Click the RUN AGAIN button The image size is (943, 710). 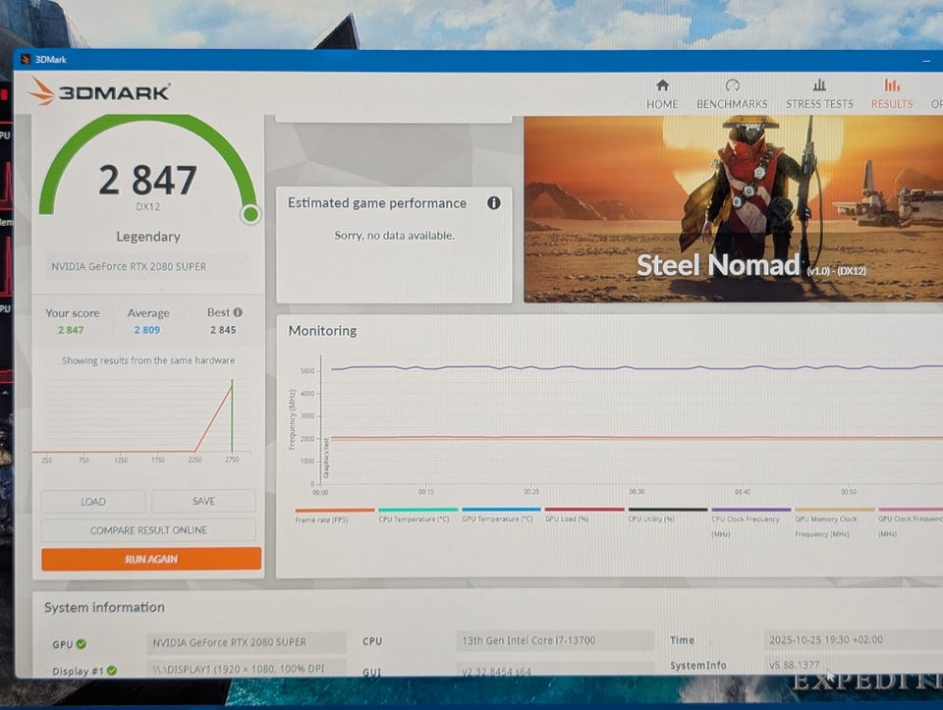pos(151,559)
